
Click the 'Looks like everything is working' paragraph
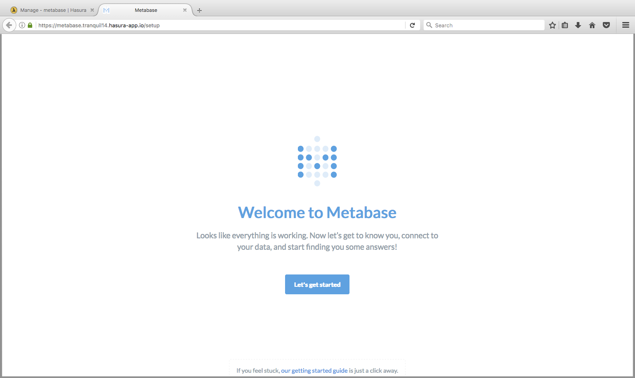(x=317, y=241)
